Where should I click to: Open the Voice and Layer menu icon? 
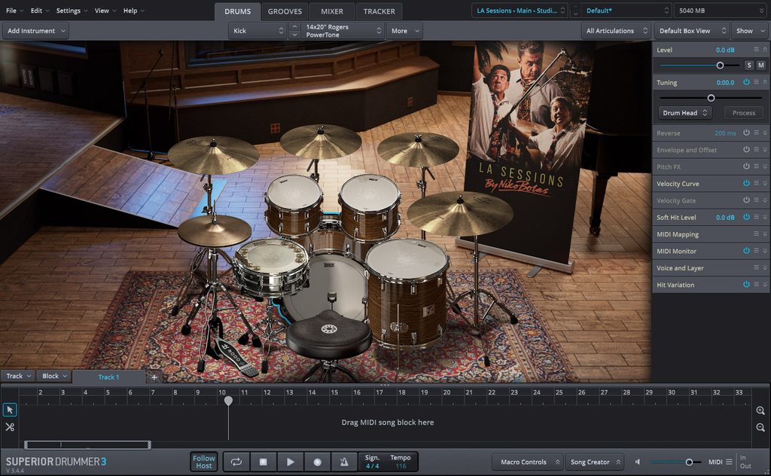click(x=756, y=267)
